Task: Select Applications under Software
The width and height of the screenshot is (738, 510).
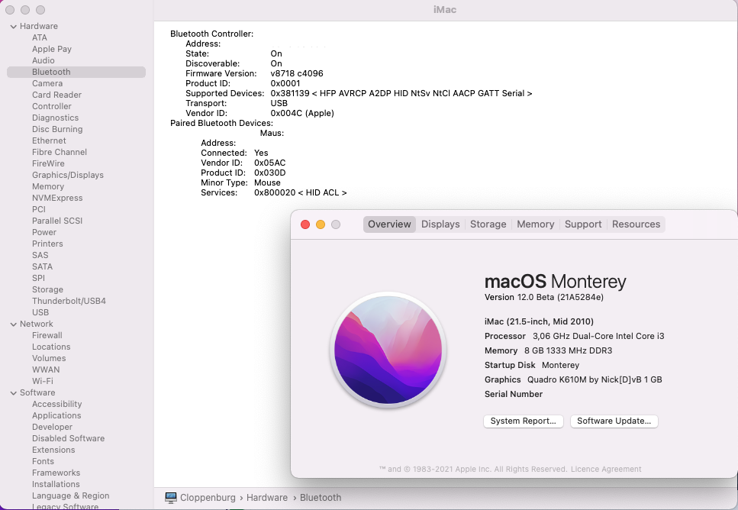Action: tap(56, 415)
